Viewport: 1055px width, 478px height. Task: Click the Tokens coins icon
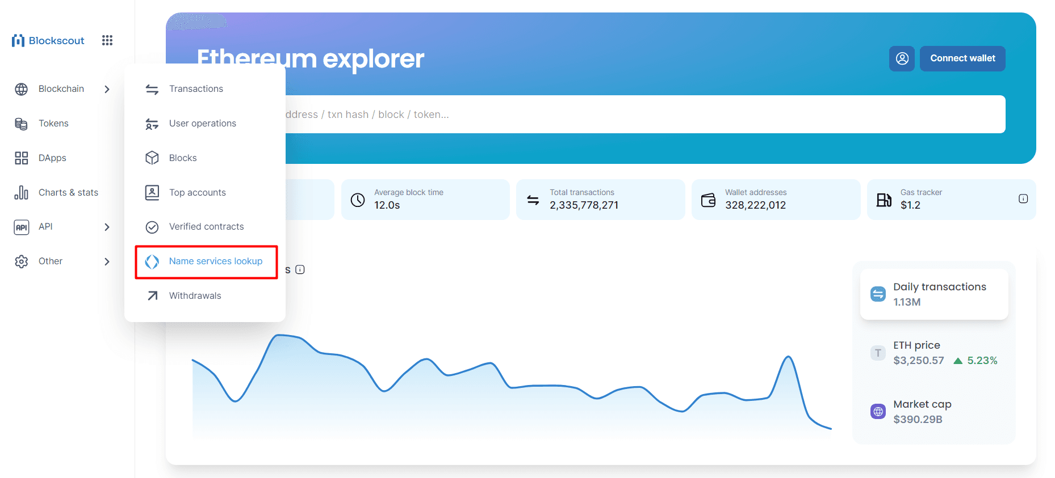[x=22, y=124]
